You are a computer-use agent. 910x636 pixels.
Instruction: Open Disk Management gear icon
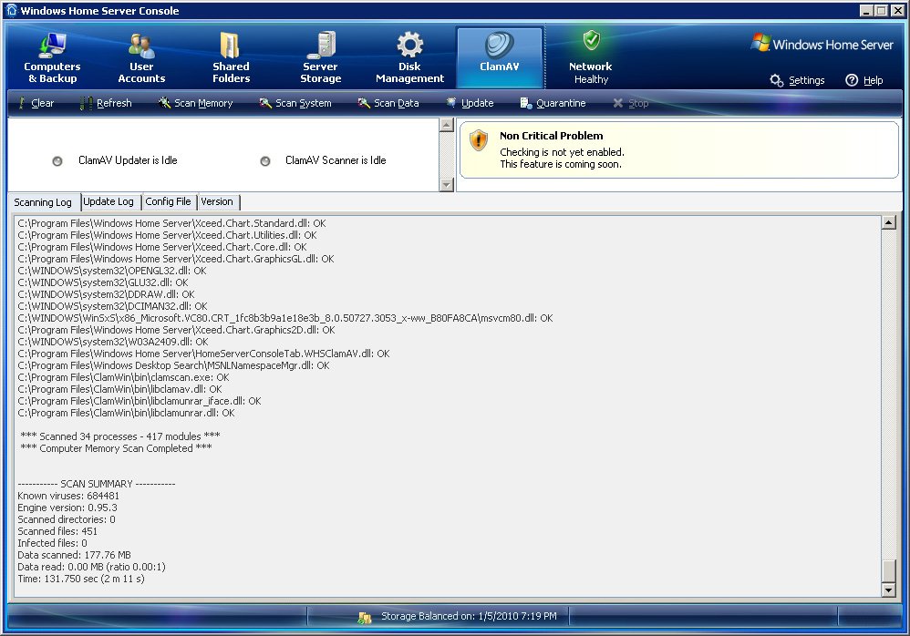pos(409,45)
